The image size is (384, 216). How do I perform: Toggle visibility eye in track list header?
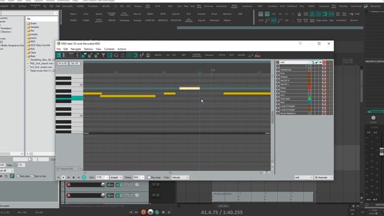[x=320, y=62]
